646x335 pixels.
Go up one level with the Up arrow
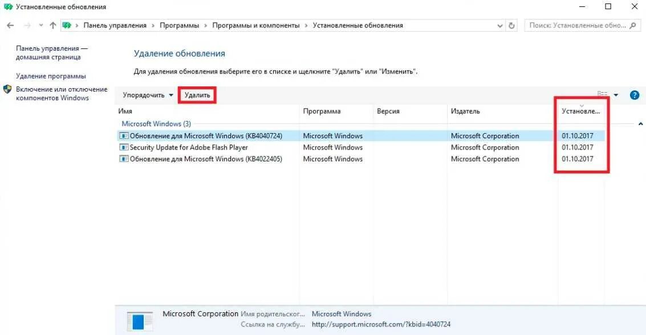52,26
